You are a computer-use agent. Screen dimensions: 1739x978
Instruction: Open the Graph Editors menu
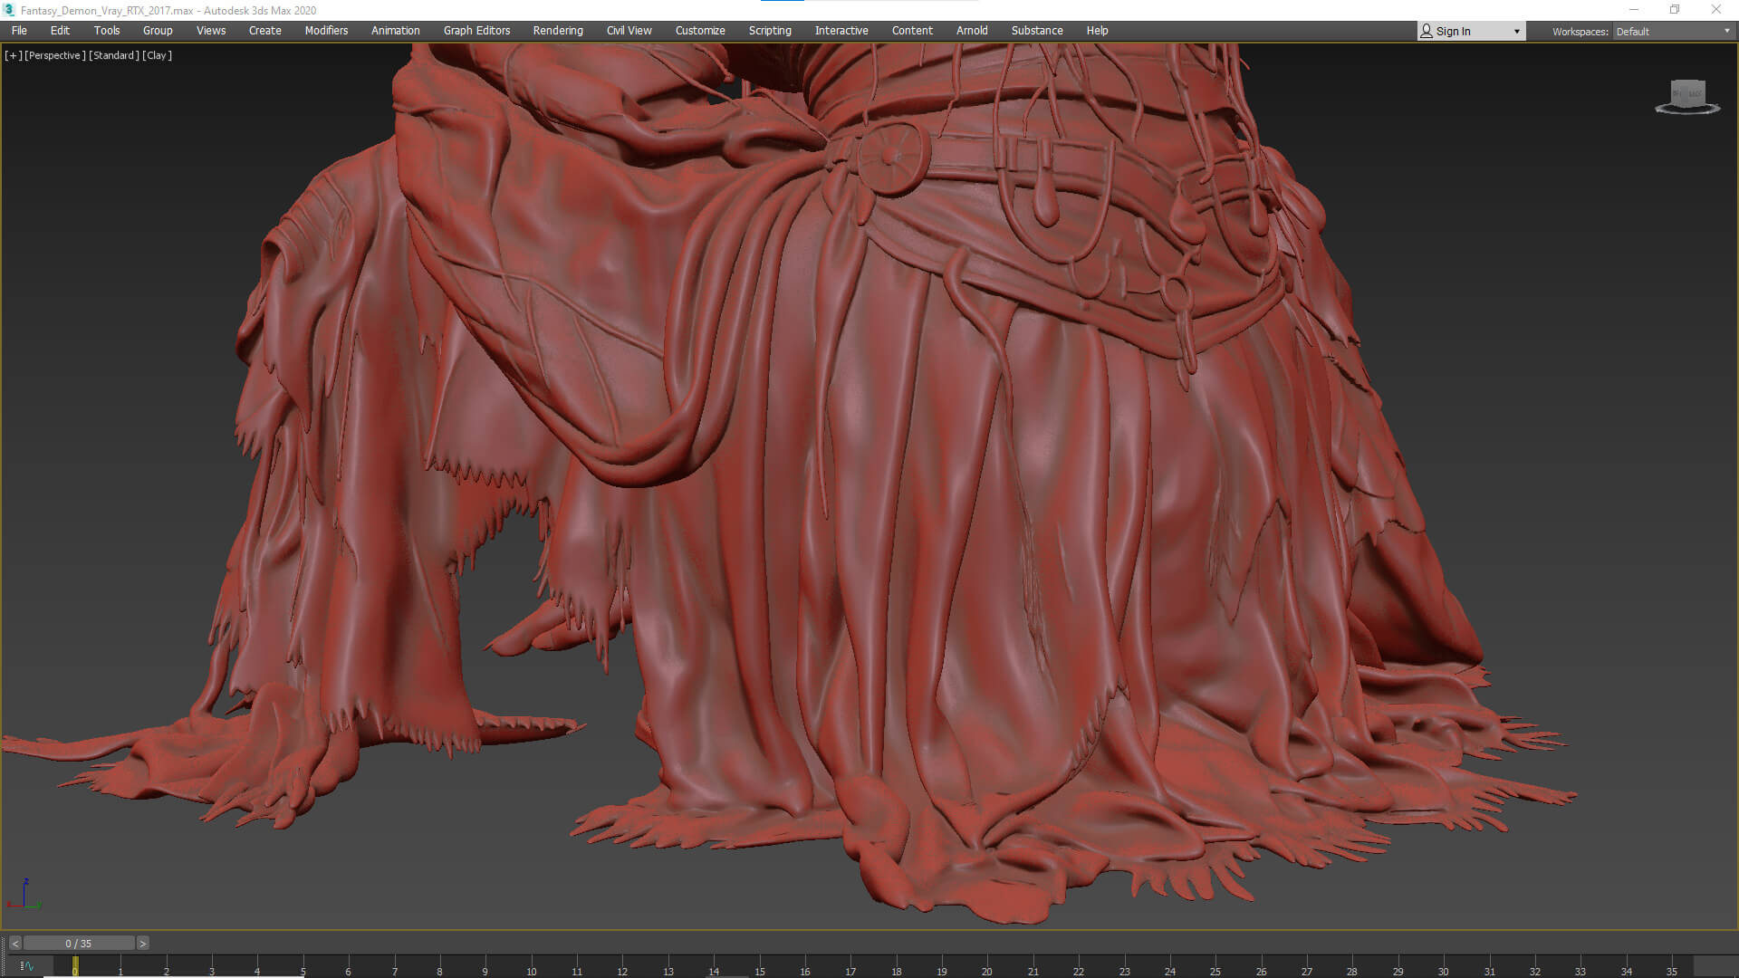point(477,31)
